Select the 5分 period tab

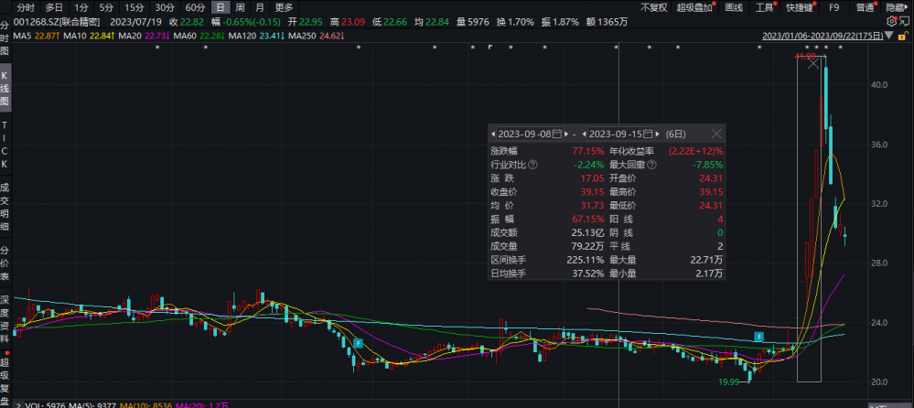tap(105, 7)
